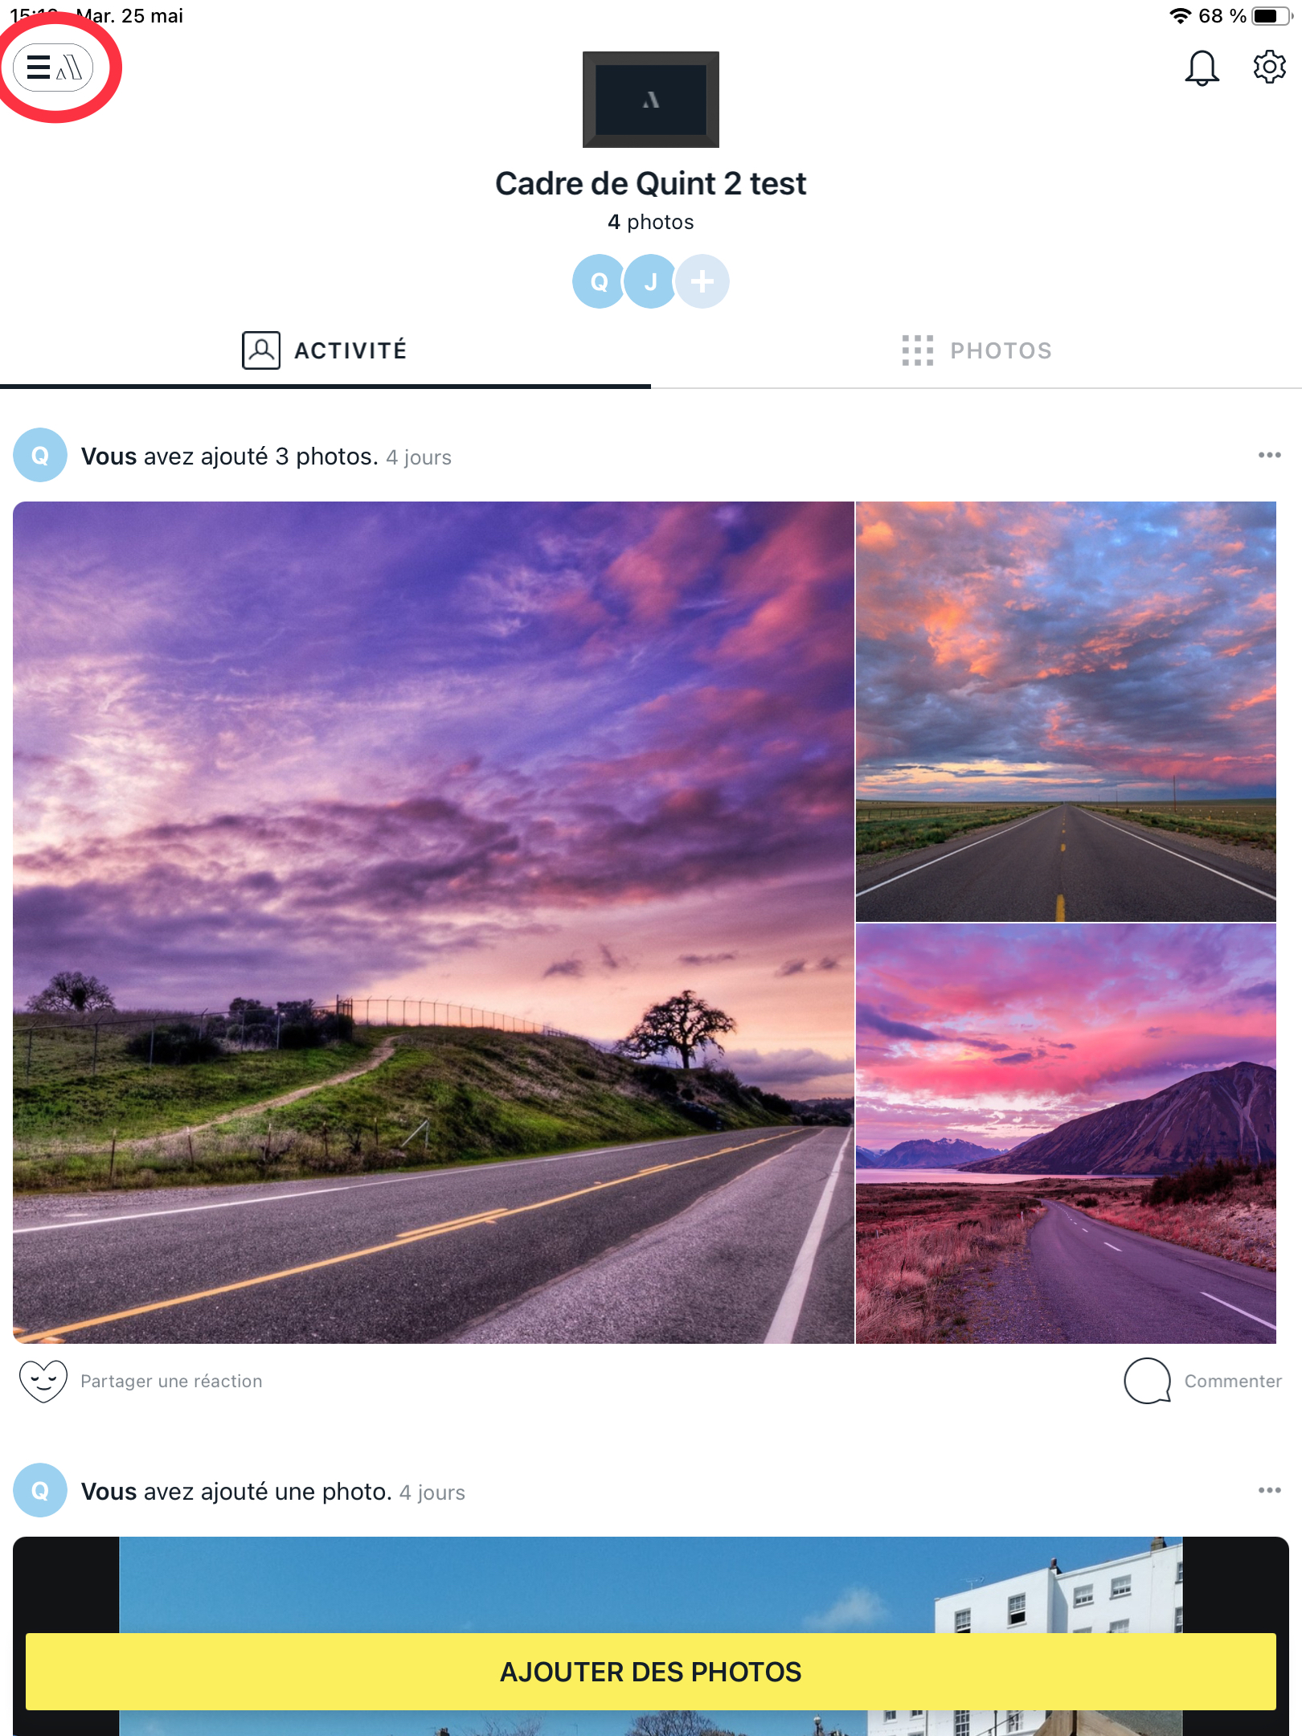Tap the Q avatar on the 3 photos post

pos(40,455)
